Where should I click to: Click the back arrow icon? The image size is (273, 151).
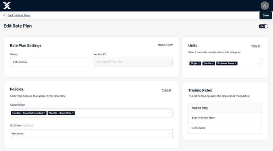tap(4, 15)
